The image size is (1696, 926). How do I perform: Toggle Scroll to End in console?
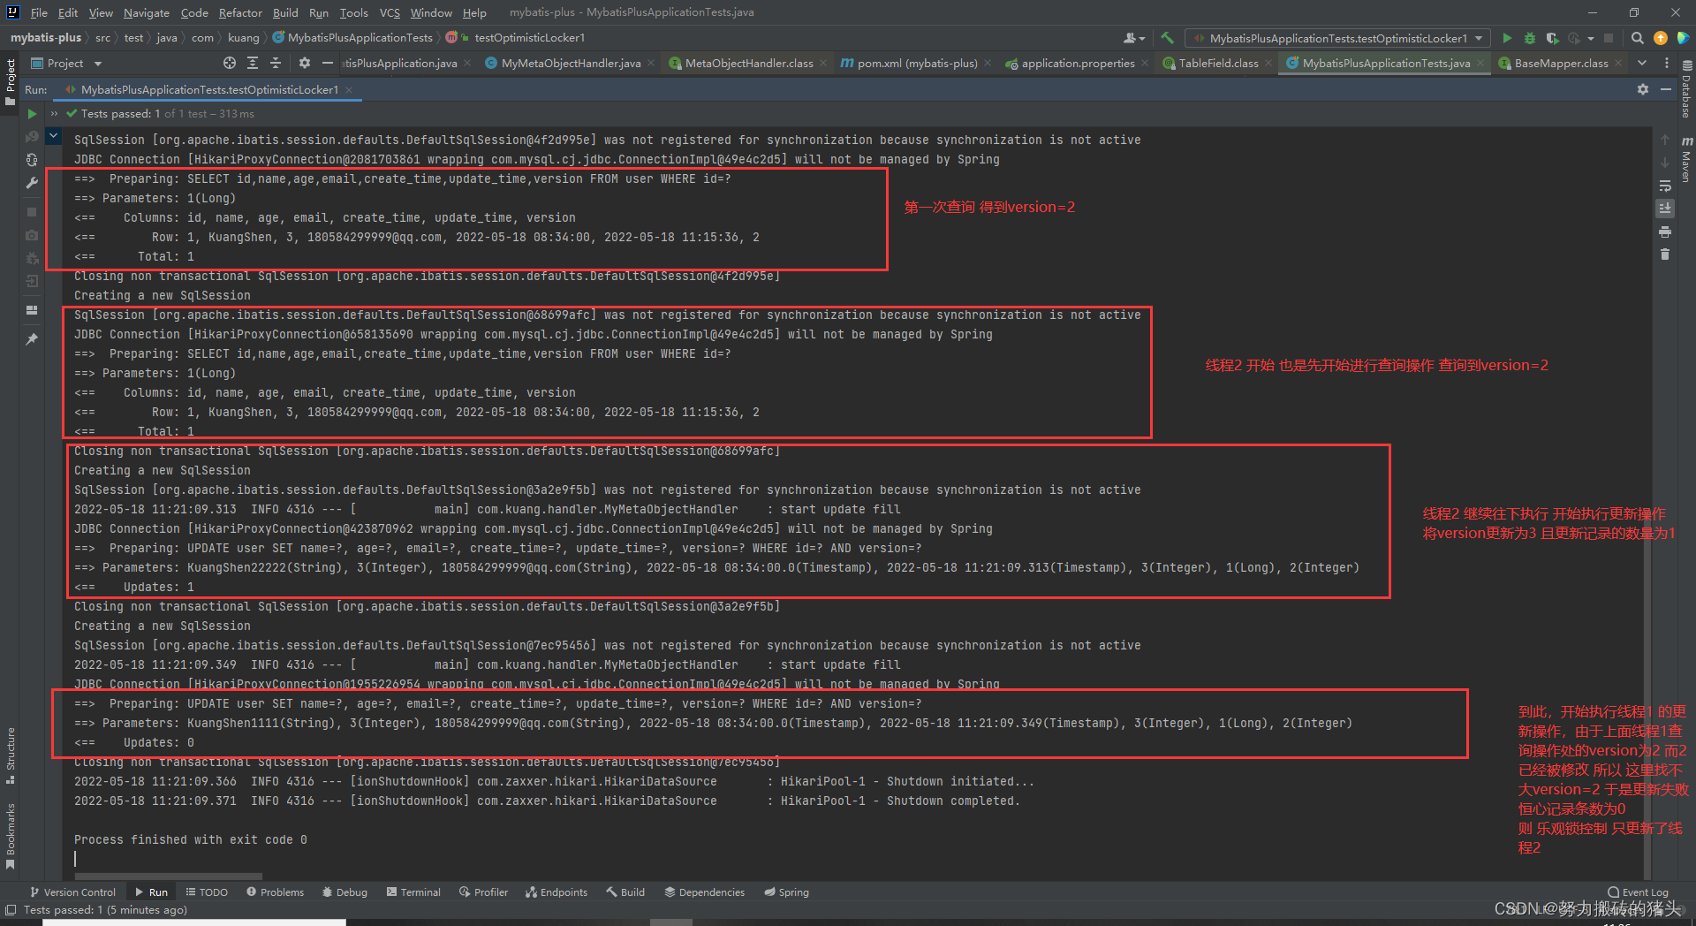pyautogui.click(x=1665, y=209)
